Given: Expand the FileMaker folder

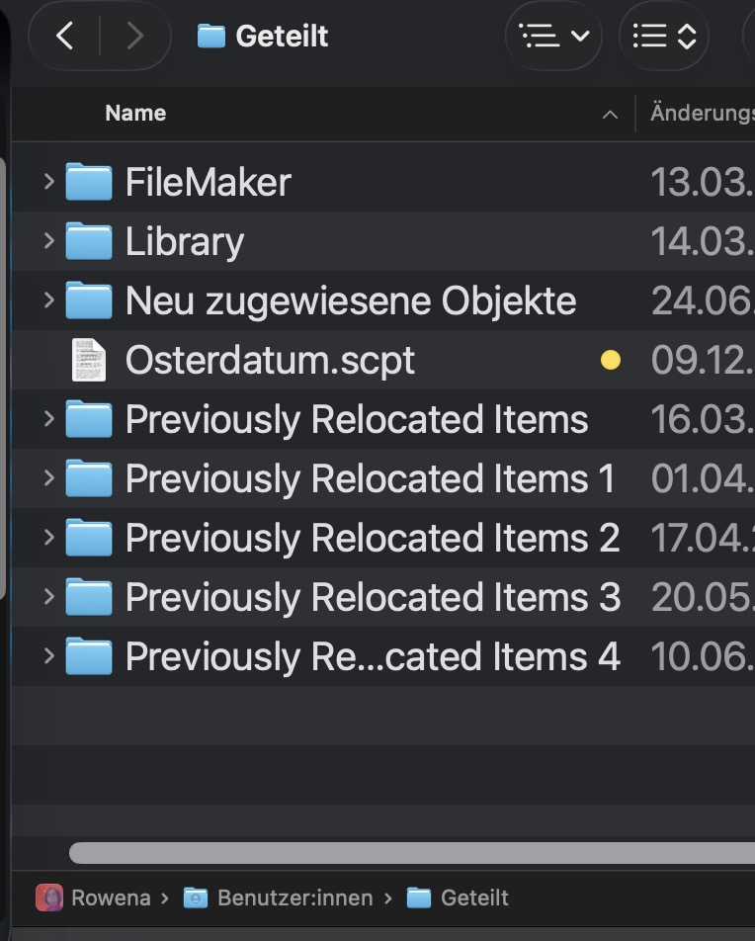Looking at the screenshot, I should click(x=47, y=181).
